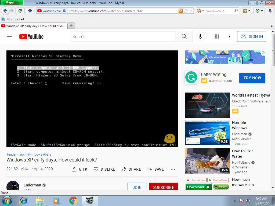Open Windows Explorer folder on taskbar

(x=40, y=201)
